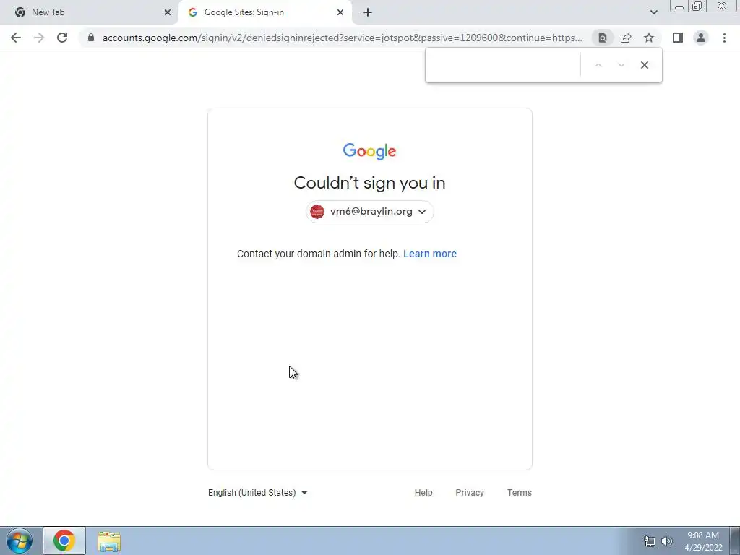Click the Show desktop strip beside the taskbar clock
This screenshot has height=555, width=740.
734,541
